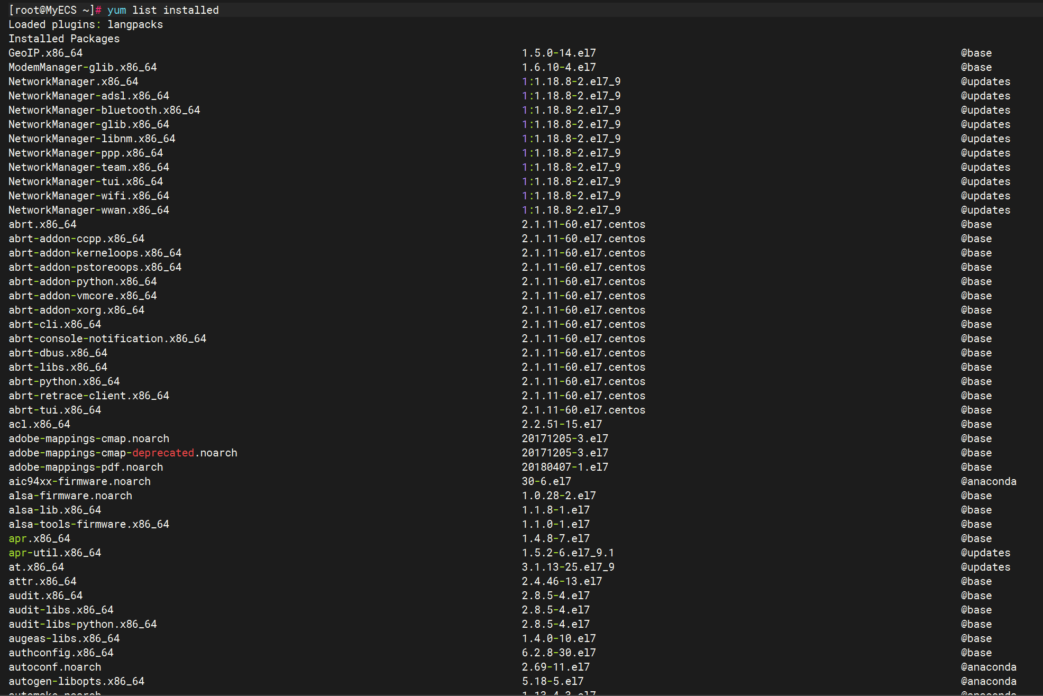Screen dimensions: 1043x696
Task: Click the alsa-tools-firmware.x86_64 package name
Action: [89, 524]
